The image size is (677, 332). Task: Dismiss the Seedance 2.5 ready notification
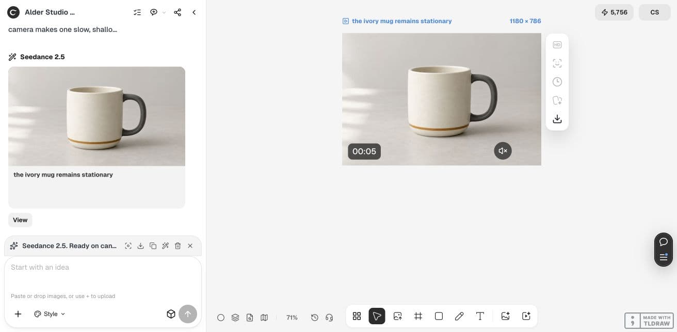coord(190,246)
